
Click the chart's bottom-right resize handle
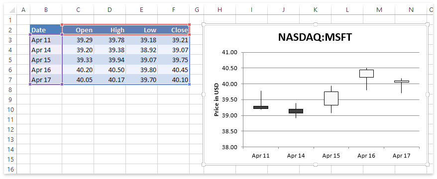[x=428, y=165]
